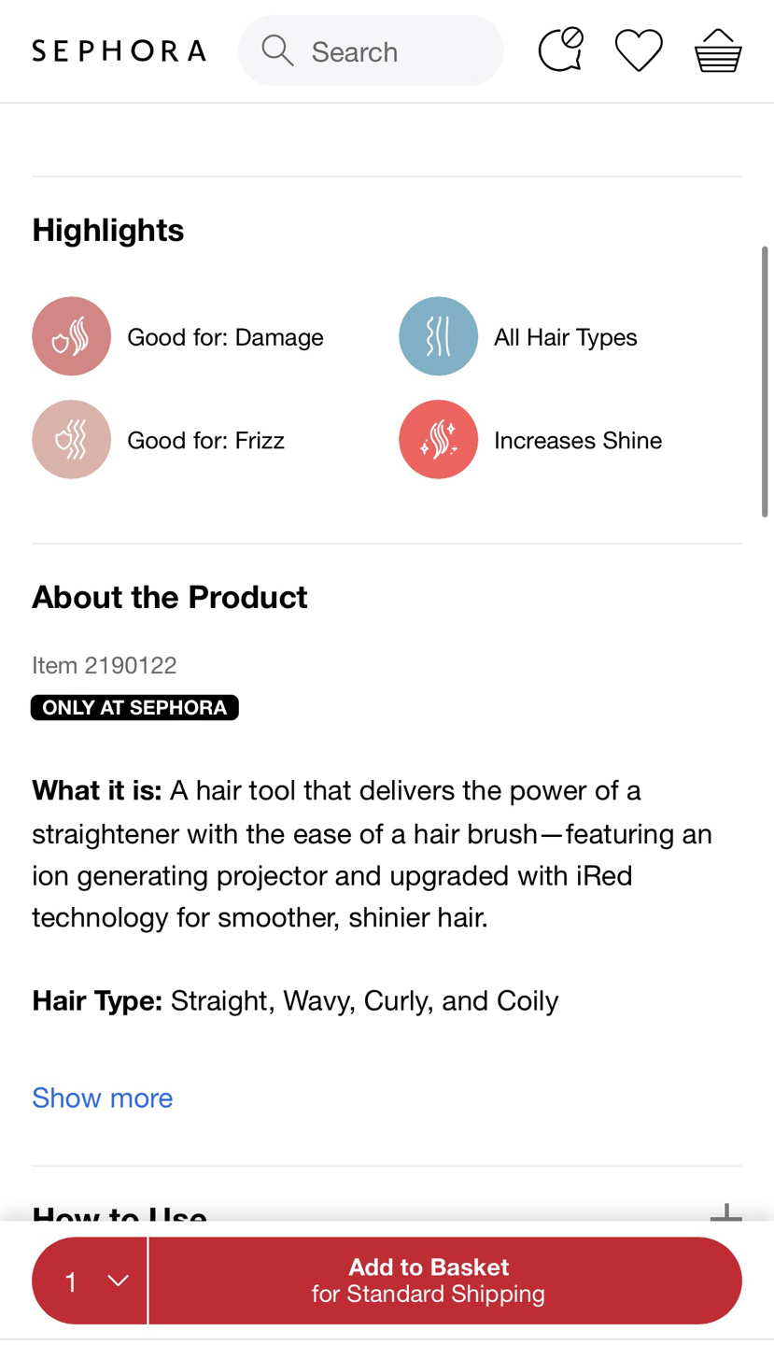This screenshot has width=774, height=1345.
Task: Select the Sephora logo
Action: (119, 50)
